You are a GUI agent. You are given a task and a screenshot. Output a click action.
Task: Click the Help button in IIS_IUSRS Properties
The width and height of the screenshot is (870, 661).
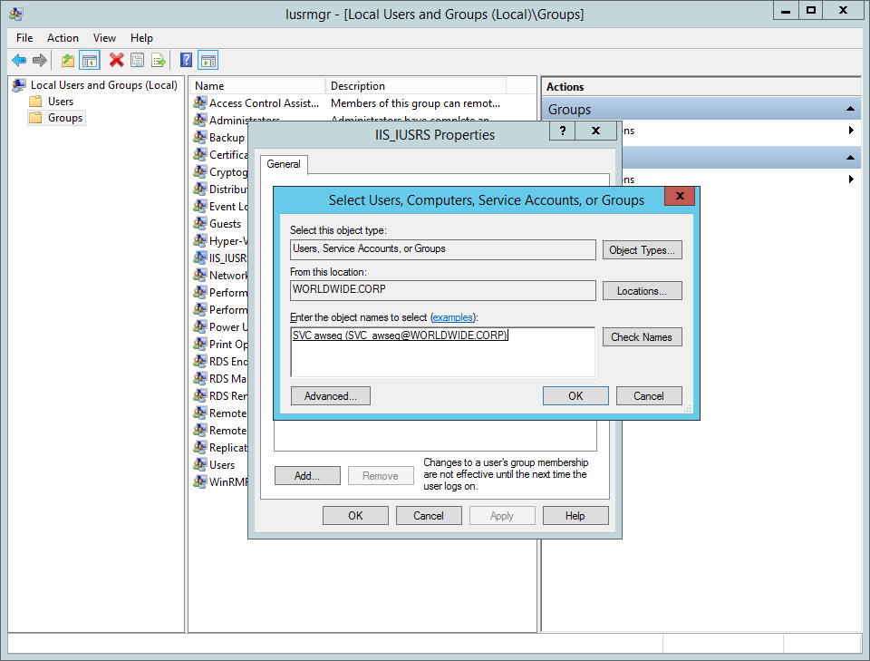point(575,516)
